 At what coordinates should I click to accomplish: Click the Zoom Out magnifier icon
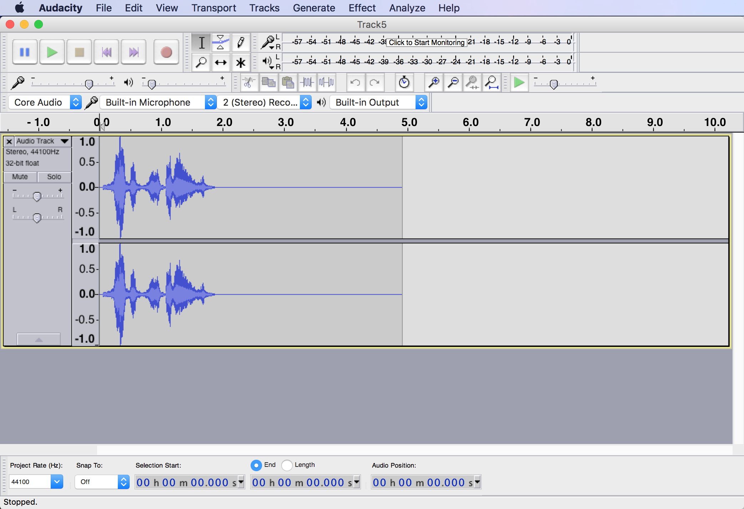pos(453,82)
